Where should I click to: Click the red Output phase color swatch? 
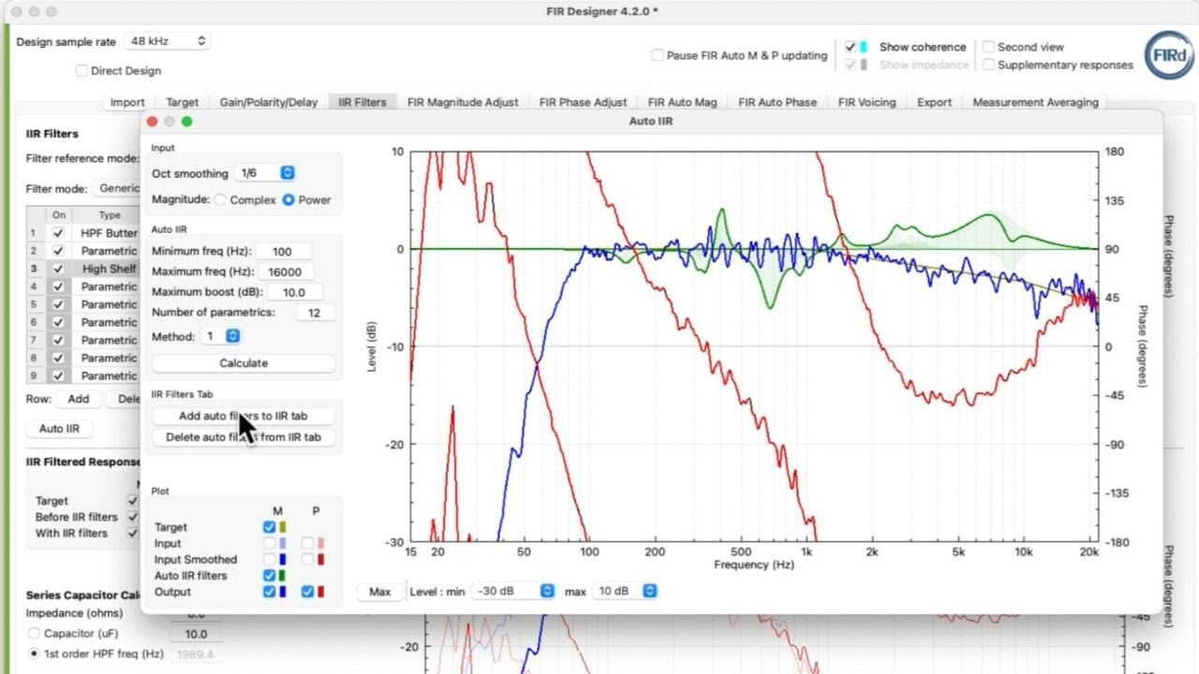[320, 592]
